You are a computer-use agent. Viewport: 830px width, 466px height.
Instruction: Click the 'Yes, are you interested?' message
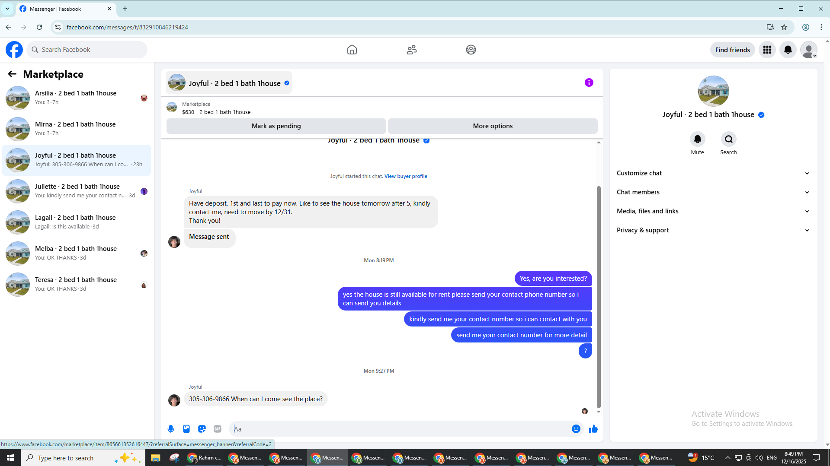click(x=553, y=279)
